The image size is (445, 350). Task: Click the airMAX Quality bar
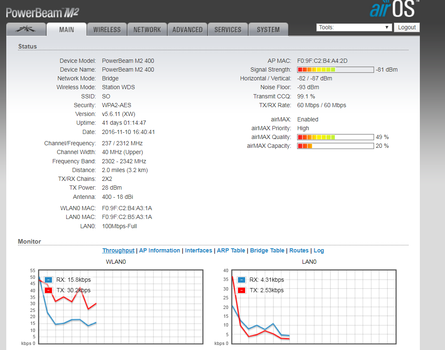click(x=336, y=137)
